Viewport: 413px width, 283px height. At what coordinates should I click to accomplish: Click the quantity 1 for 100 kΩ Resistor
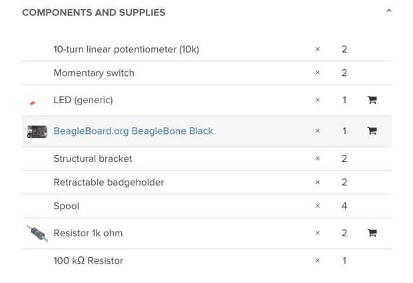[x=344, y=261]
